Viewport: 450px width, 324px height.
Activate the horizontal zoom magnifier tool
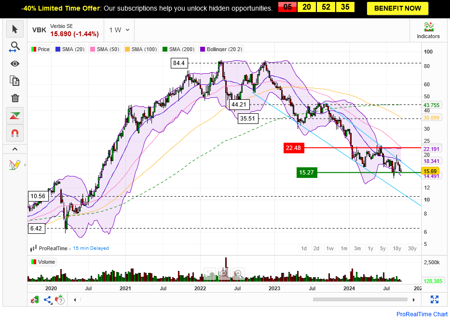(x=14, y=47)
